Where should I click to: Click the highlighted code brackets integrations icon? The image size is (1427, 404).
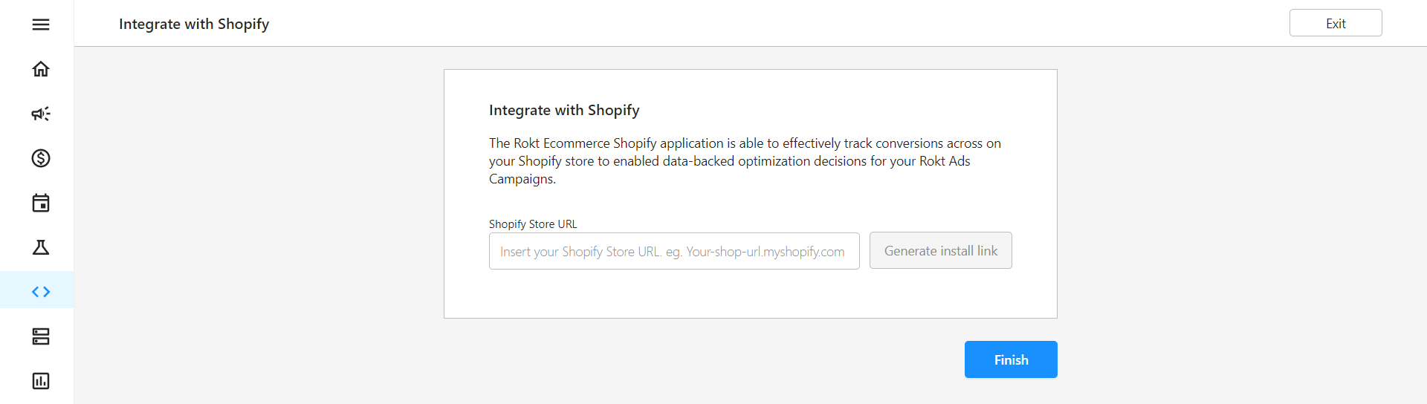[x=41, y=292]
